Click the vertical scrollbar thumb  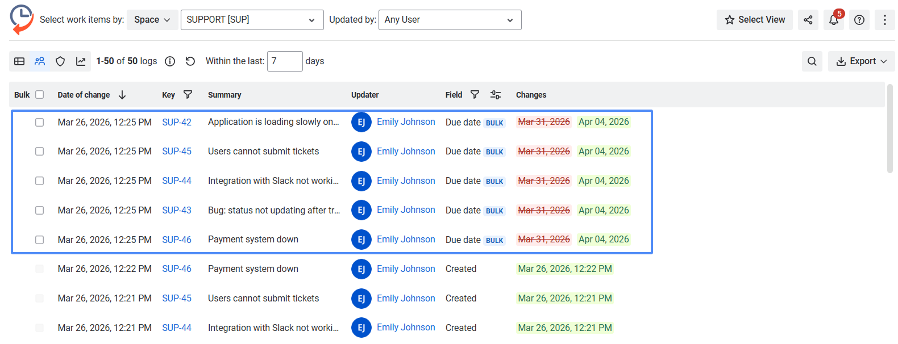(890, 128)
